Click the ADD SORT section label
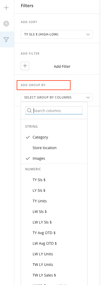Image resolution: width=101 pixels, height=285 pixels. tap(29, 22)
